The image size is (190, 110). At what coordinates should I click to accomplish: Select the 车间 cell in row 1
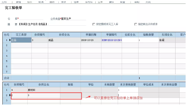click(167, 40)
